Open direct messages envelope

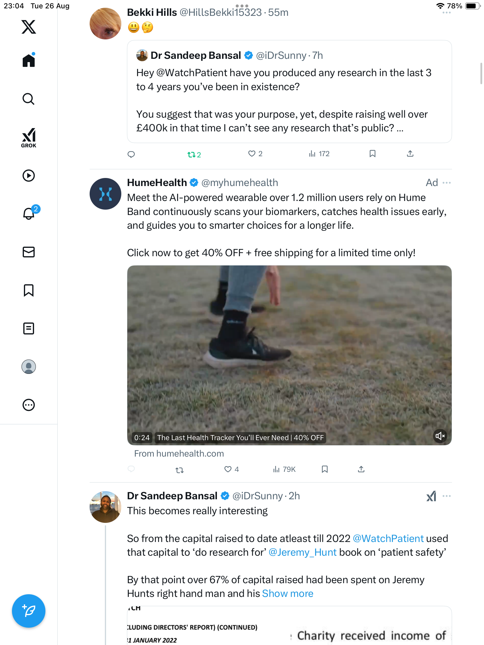pos(29,252)
